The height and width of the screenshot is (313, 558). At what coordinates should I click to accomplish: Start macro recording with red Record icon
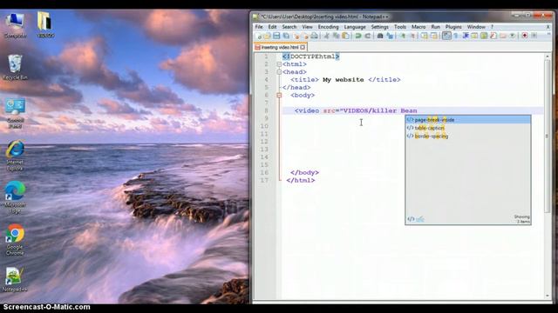525,36
